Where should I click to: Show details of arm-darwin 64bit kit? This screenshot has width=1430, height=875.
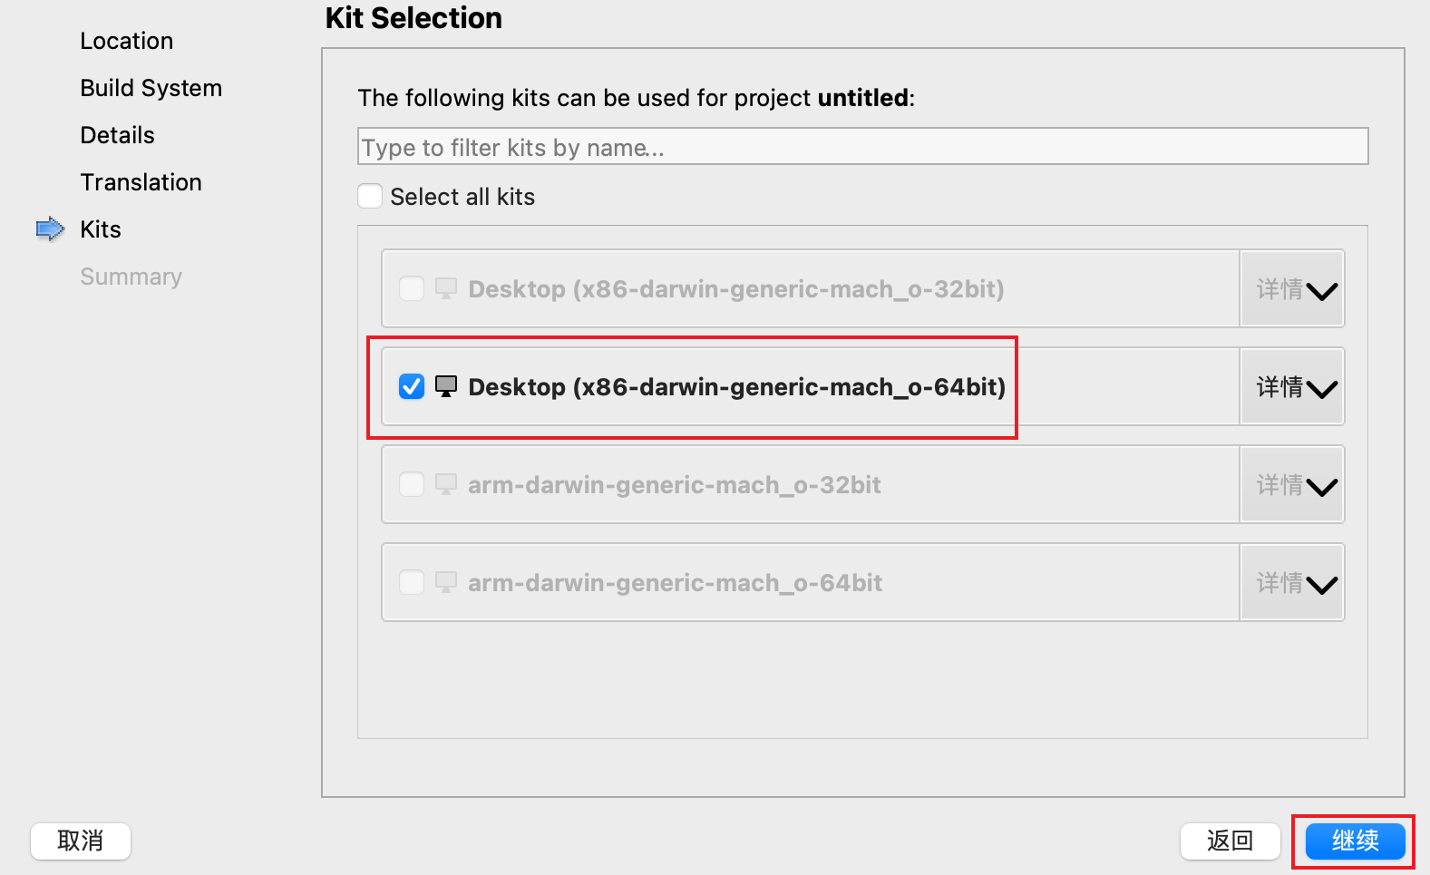coord(1293,584)
